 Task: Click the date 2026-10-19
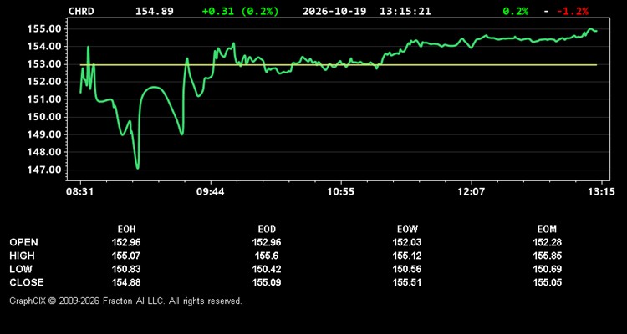[334, 11]
